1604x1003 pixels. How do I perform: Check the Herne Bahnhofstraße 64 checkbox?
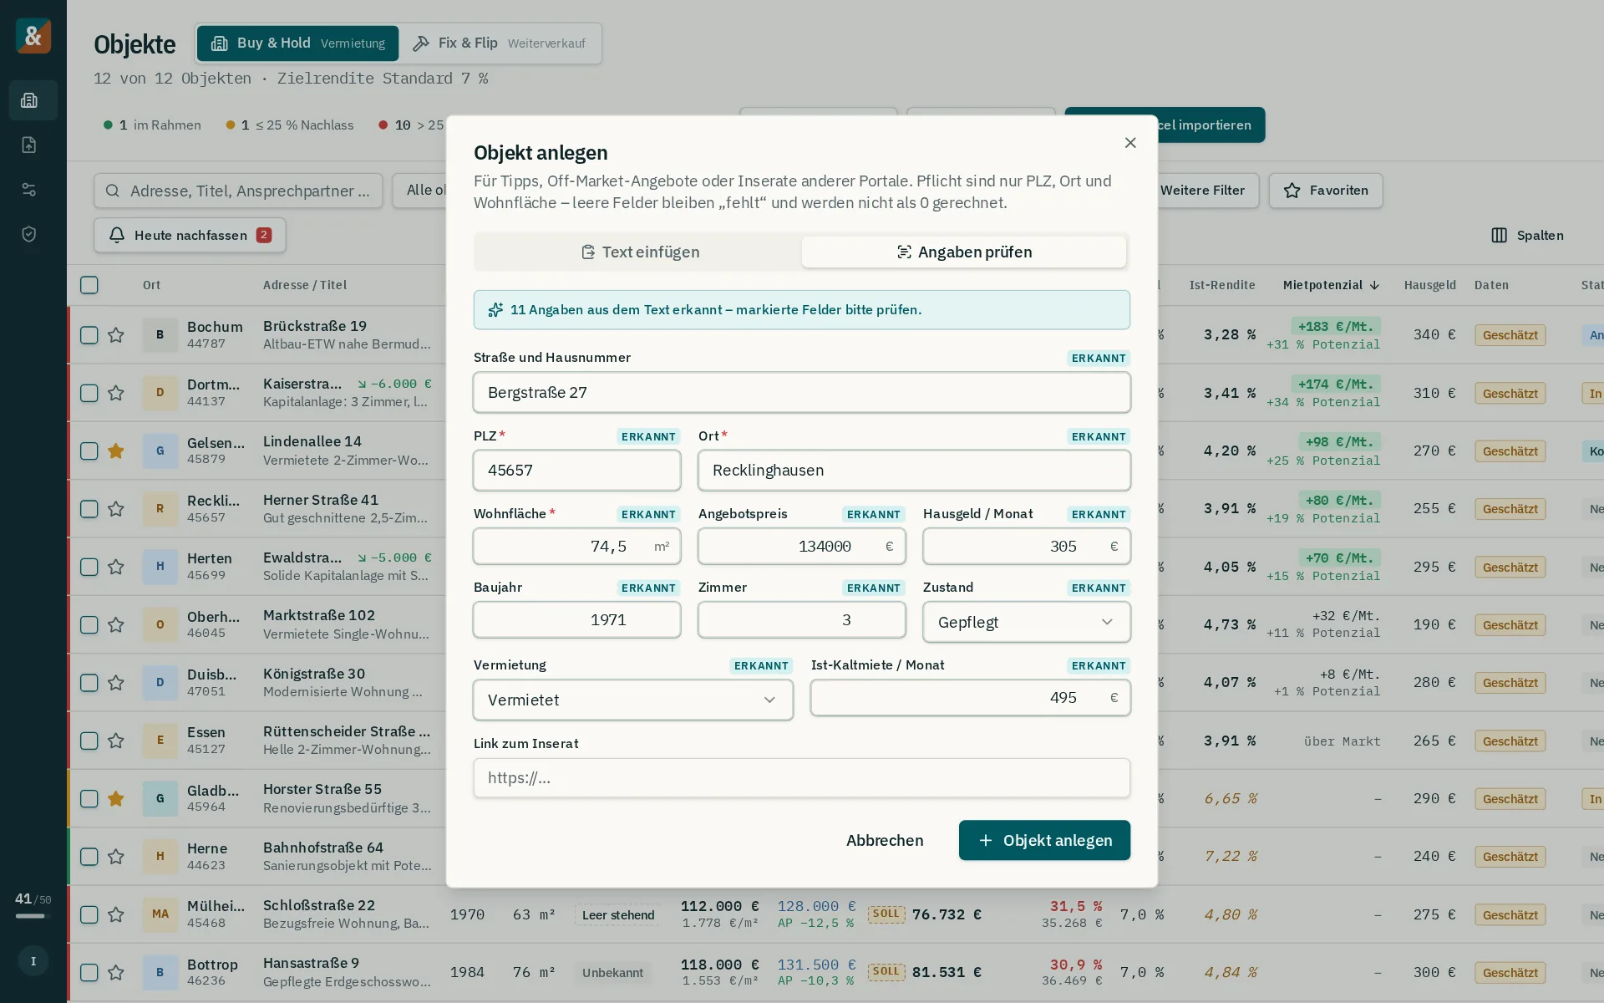click(x=89, y=857)
